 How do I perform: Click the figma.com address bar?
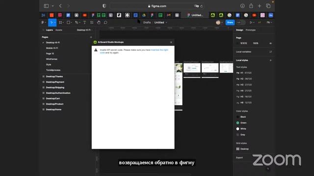click(x=157, y=6)
